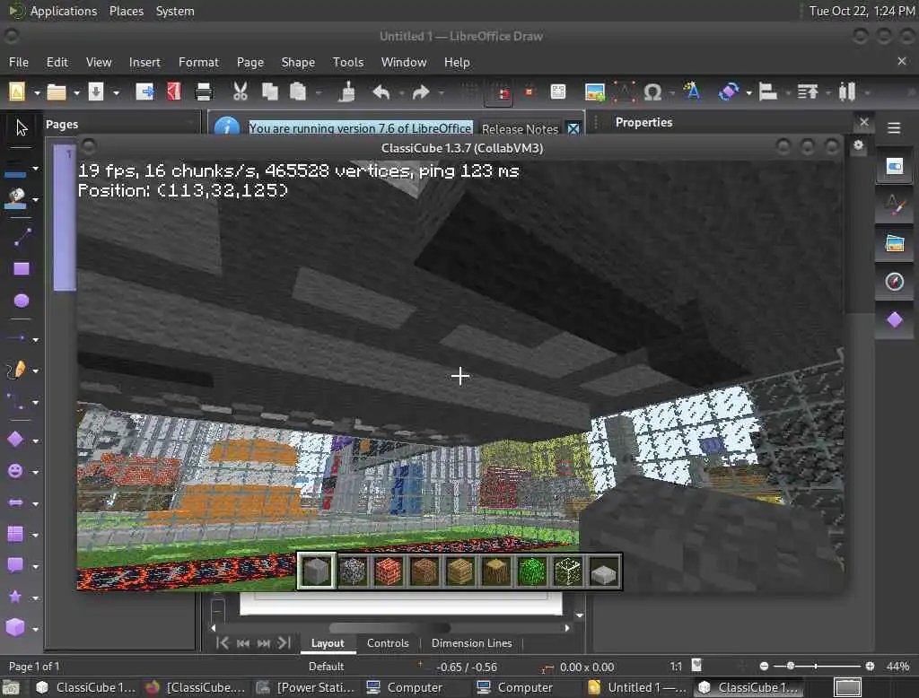
Task: Select Curves and Polygons pencil tool
Action: tap(16, 370)
